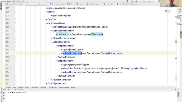The width and height of the screenshot is (182, 102).
Task: Open the Customer.java editor tab
Action: tap(109, 4)
